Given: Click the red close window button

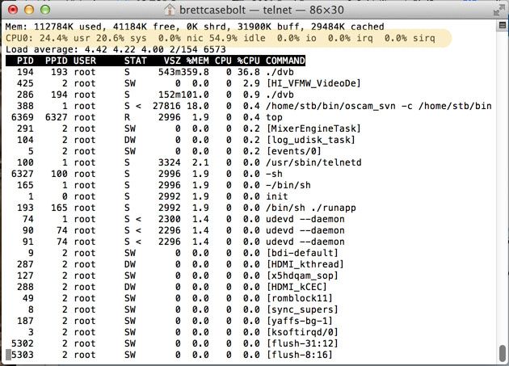Looking at the screenshot, I should (x=11, y=11).
